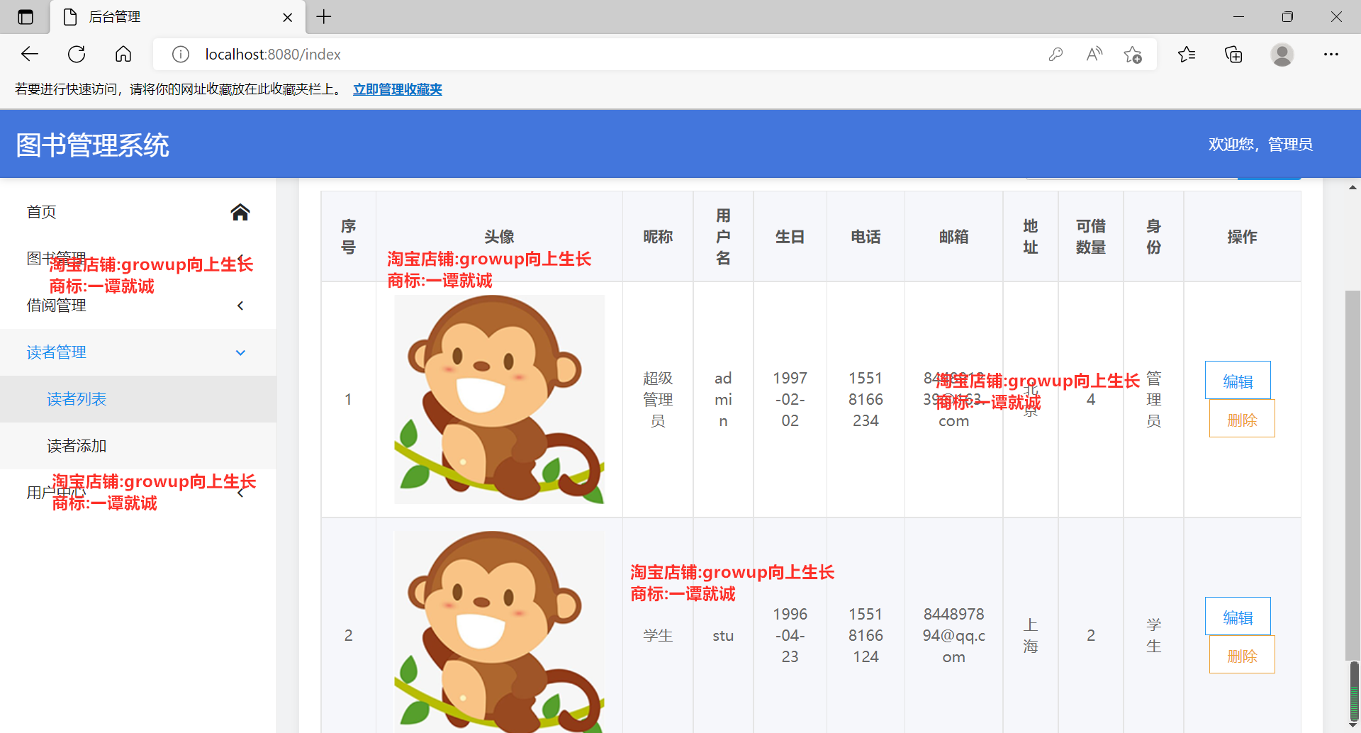Open the Collections icon
The width and height of the screenshot is (1361, 733).
[x=1233, y=54]
